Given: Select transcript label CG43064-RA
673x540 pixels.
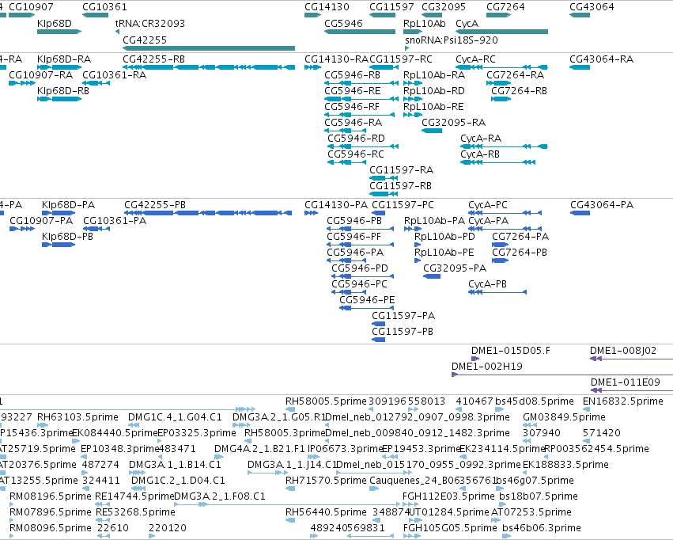Looking at the screenshot, I should tap(601, 59).
